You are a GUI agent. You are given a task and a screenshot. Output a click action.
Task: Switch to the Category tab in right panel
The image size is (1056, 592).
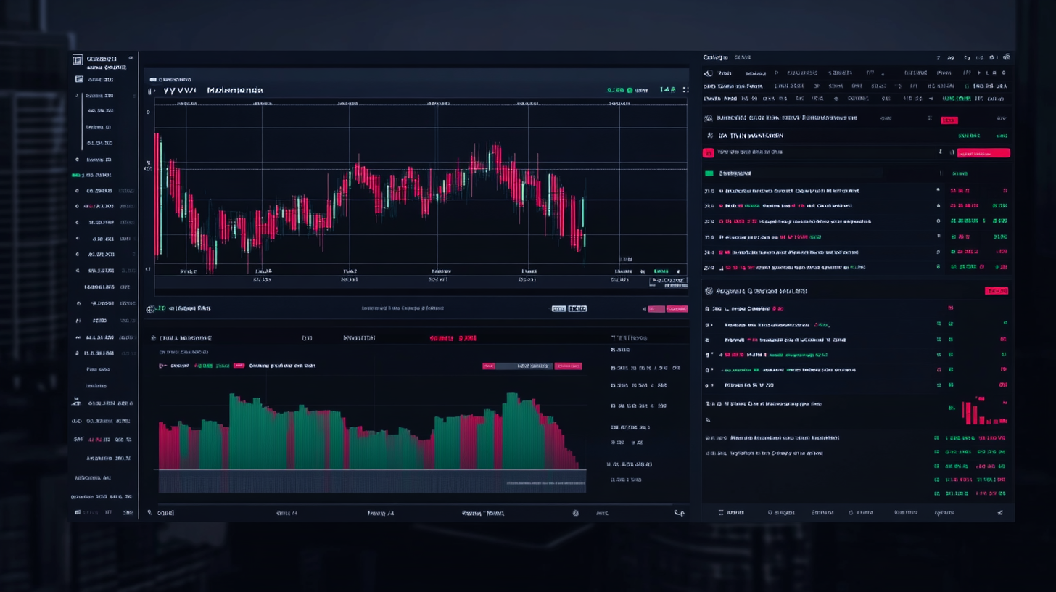[x=715, y=58]
